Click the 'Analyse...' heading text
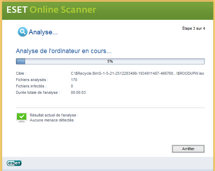Image resolution: width=215 pixels, height=171 pixels. pos(43,32)
